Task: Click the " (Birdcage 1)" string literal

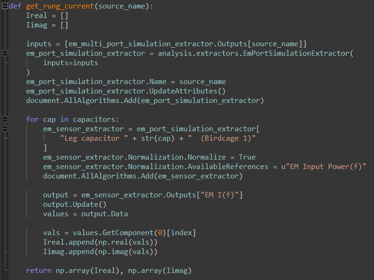Action: point(222,138)
